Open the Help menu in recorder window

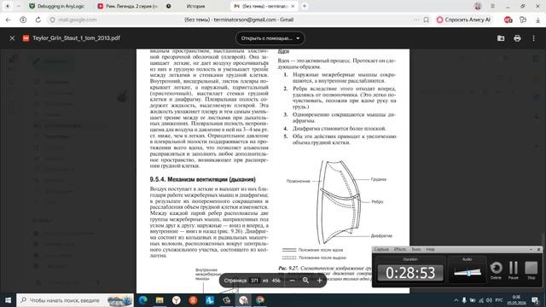tap(430, 249)
